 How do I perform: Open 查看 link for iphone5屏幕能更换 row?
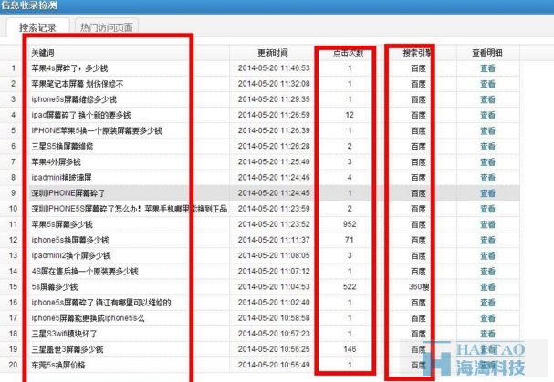[x=487, y=318]
